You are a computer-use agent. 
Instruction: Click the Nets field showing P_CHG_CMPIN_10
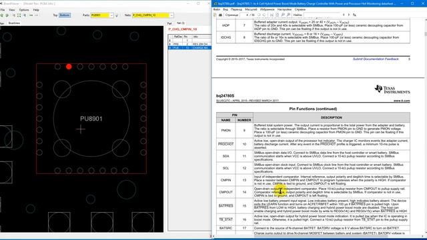pyautogui.click(x=151, y=15)
